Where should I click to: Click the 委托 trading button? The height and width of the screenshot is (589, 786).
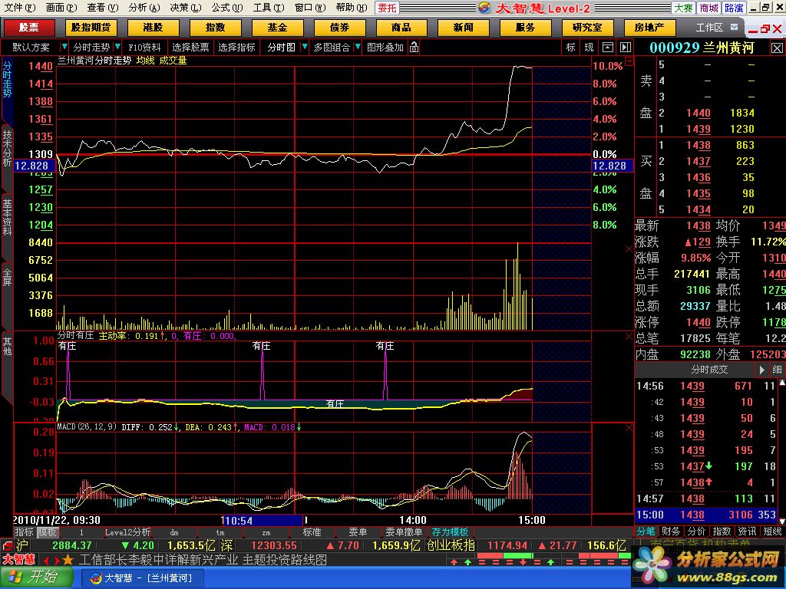click(x=387, y=8)
